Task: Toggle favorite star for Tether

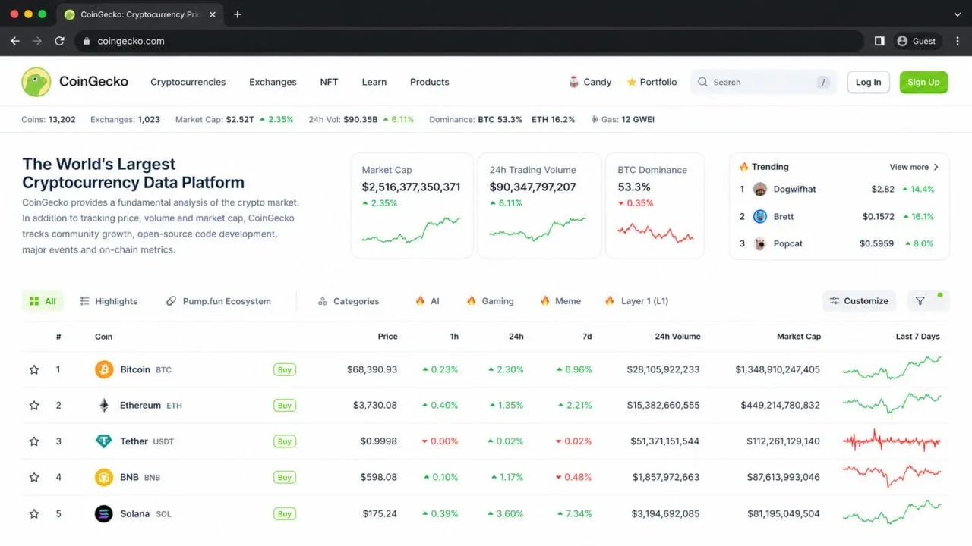Action: (x=34, y=441)
